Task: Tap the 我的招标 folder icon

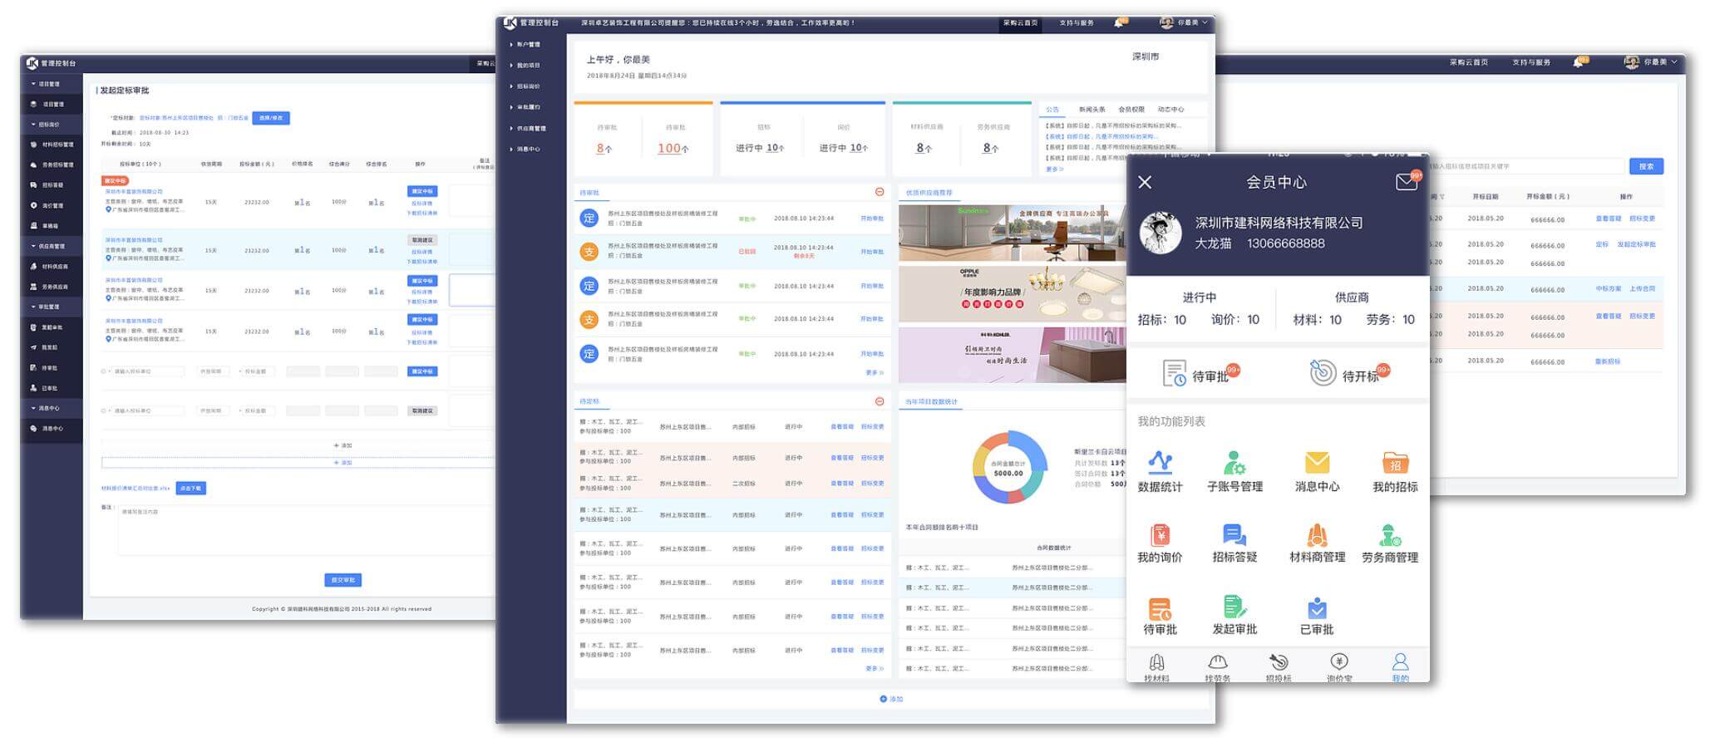Action: point(1394,462)
